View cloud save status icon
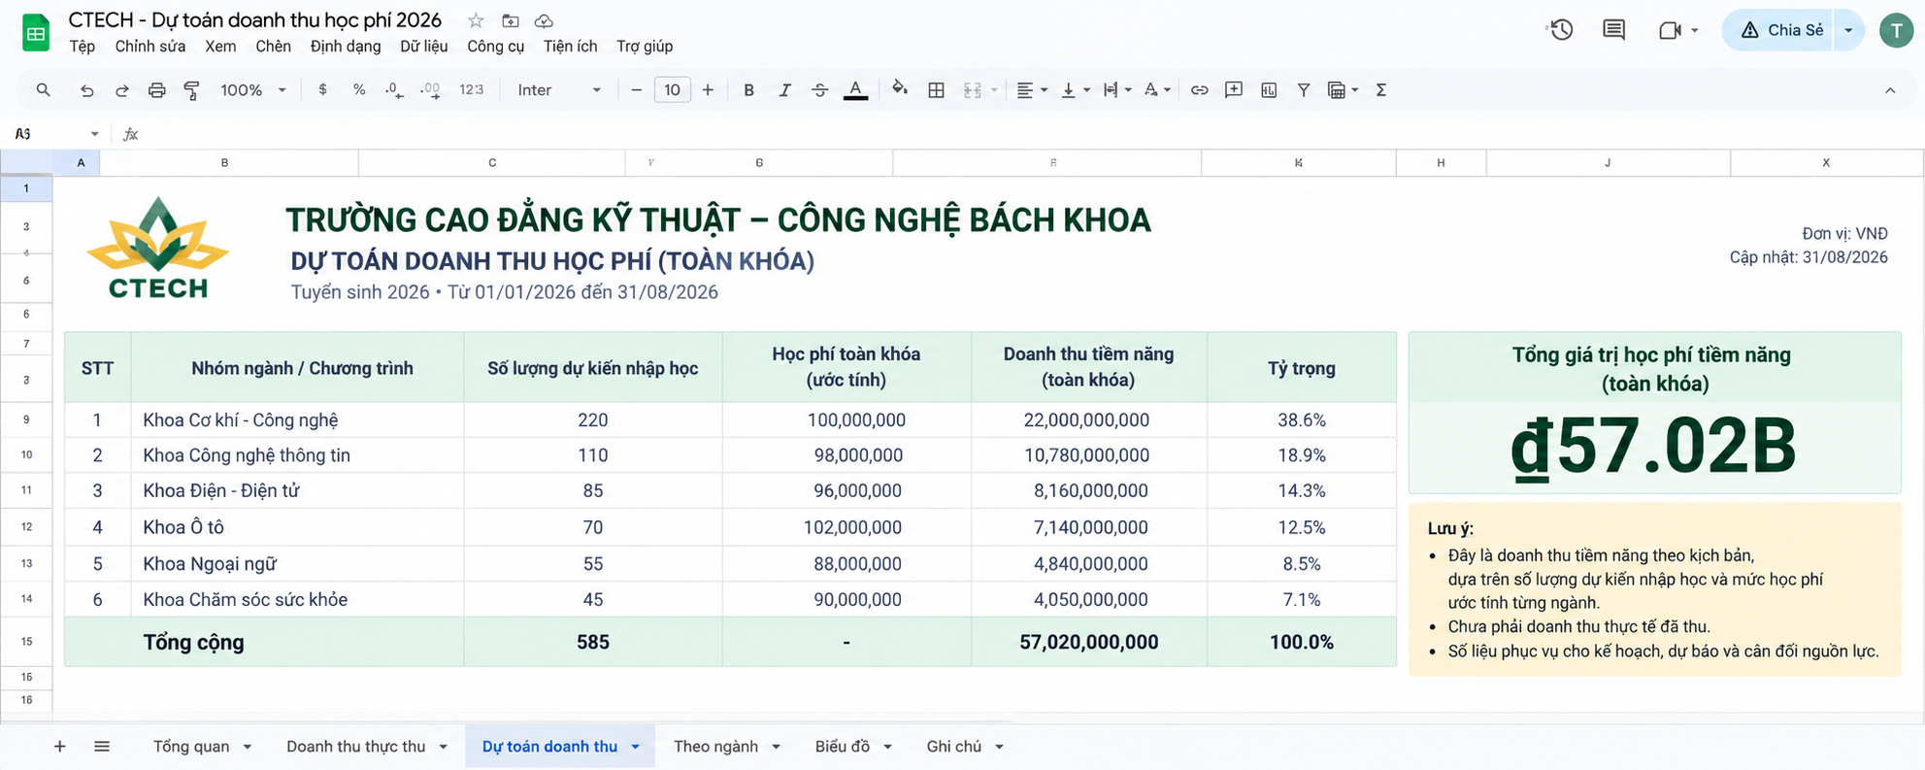 click(545, 20)
